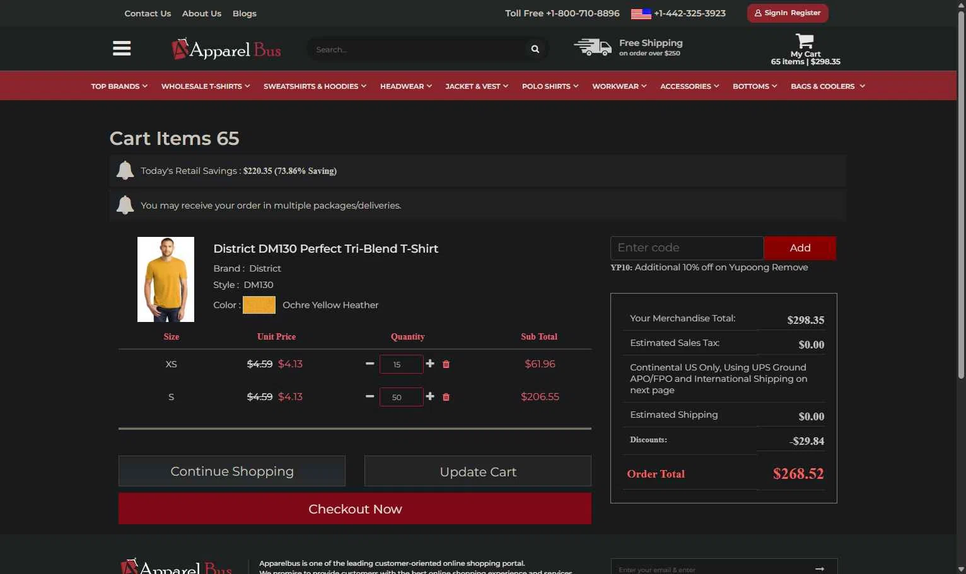Click the free shipping truck icon
Screen dimensions: 966x574
[592, 47]
